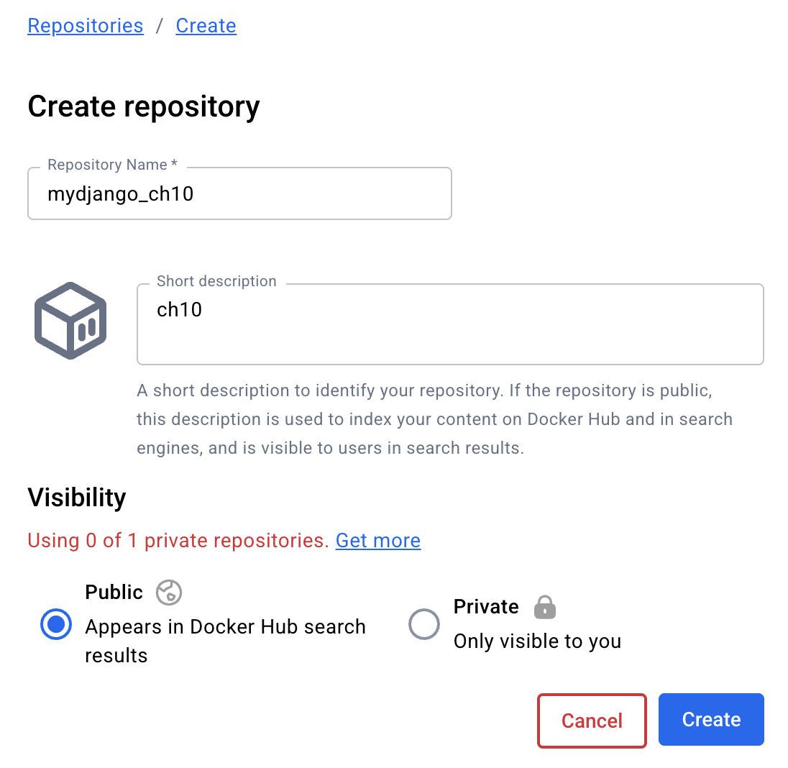788x768 pixels.
Task: Follow the Get more link
Action: [378, 541]
